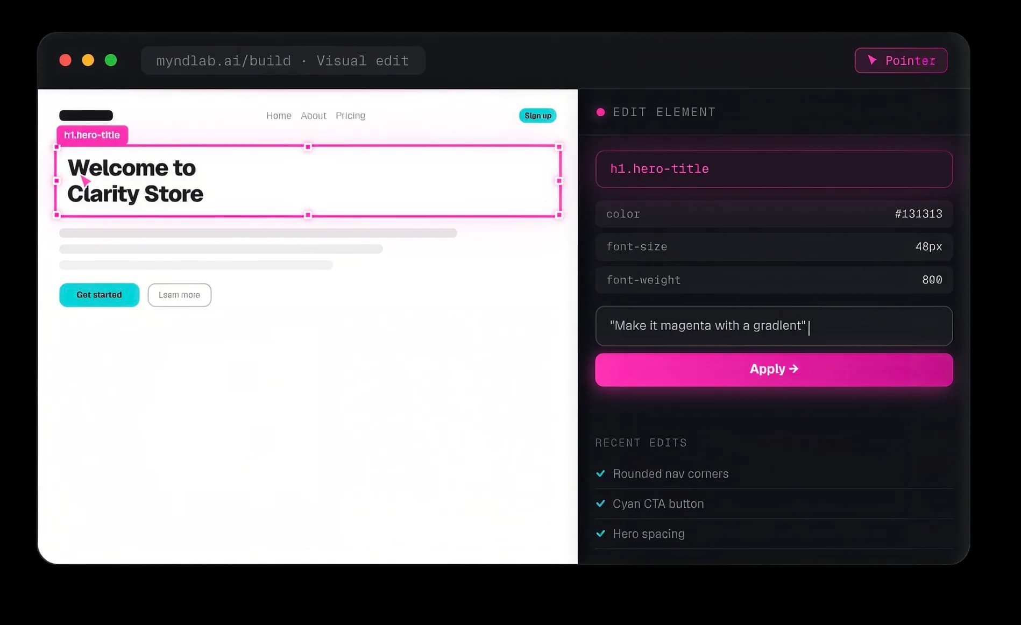Screen dimensions: 1021x625
Task: Click the right-middle selection handle
Action: point(559,181)
